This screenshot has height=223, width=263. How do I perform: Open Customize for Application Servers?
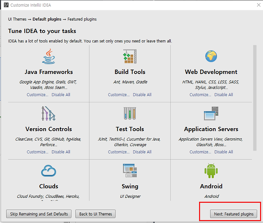point(200,152)
